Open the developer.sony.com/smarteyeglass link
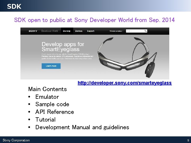 [125, 83]
